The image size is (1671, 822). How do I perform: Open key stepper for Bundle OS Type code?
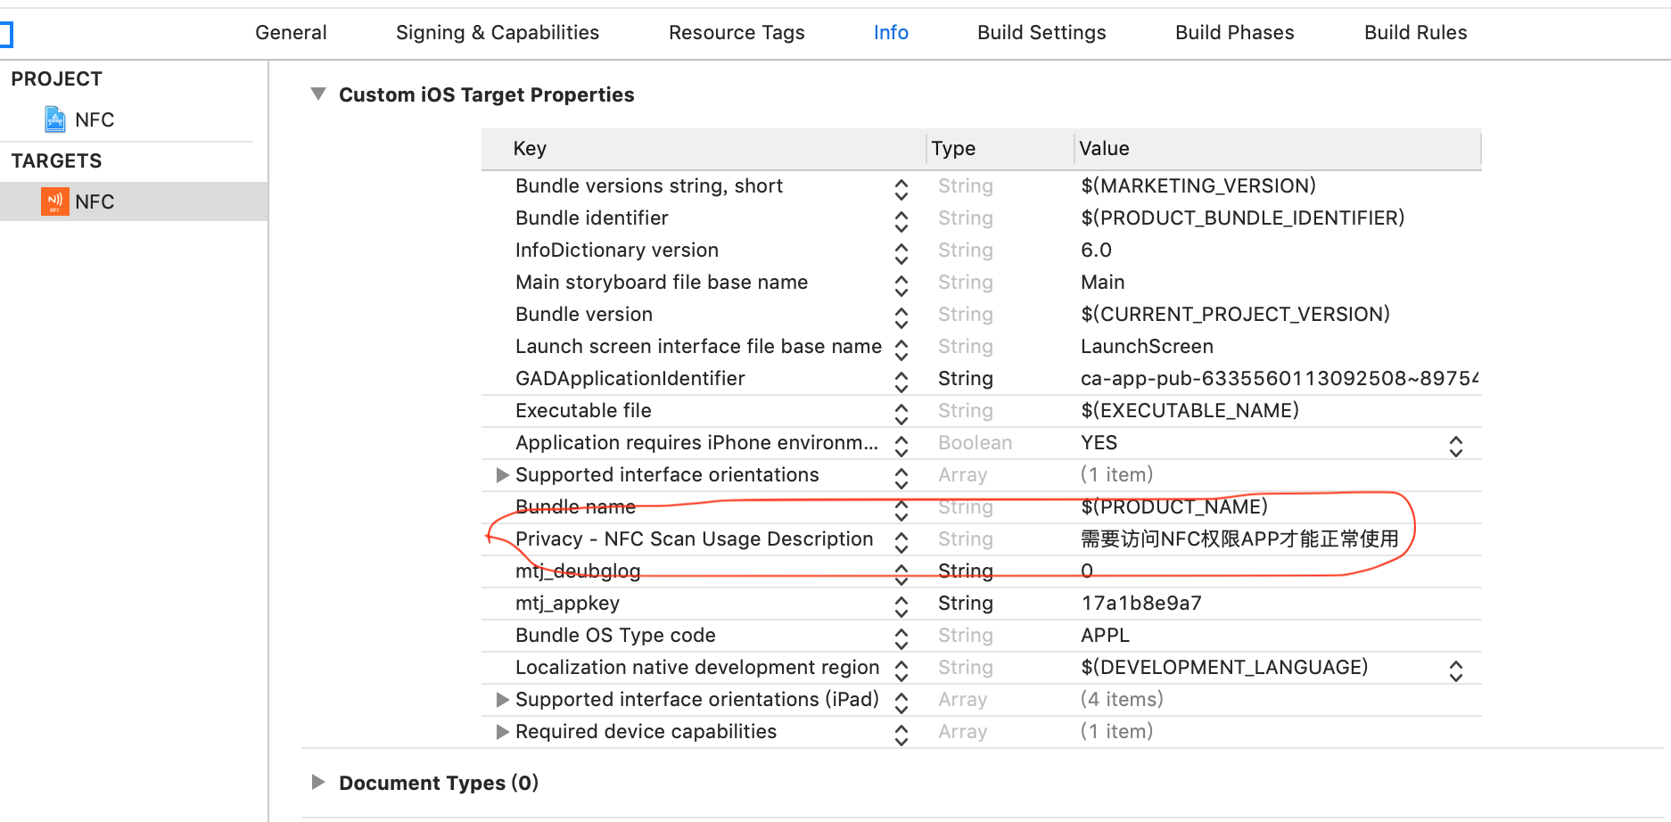[901, 638]
